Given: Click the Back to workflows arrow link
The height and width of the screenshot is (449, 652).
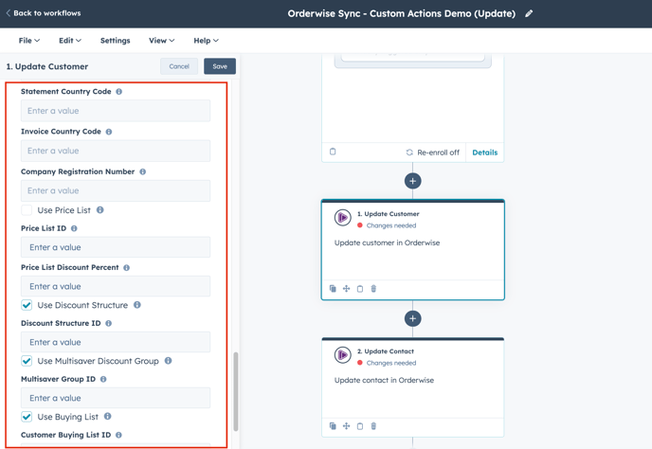Looking at the screenshot, I should pos(44,13).
